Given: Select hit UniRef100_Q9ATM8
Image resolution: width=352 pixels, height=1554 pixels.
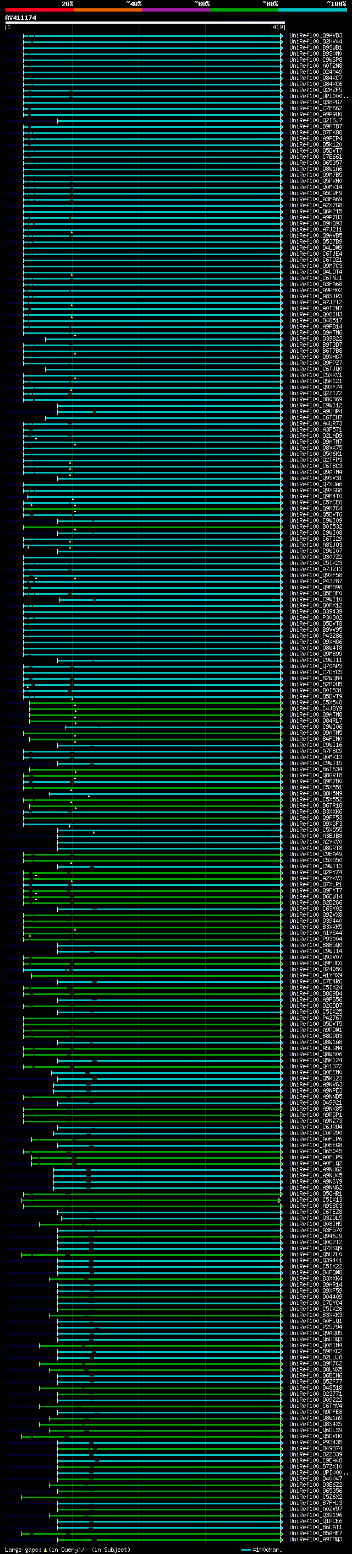Looking at the screenshot, I should [316, 715].
